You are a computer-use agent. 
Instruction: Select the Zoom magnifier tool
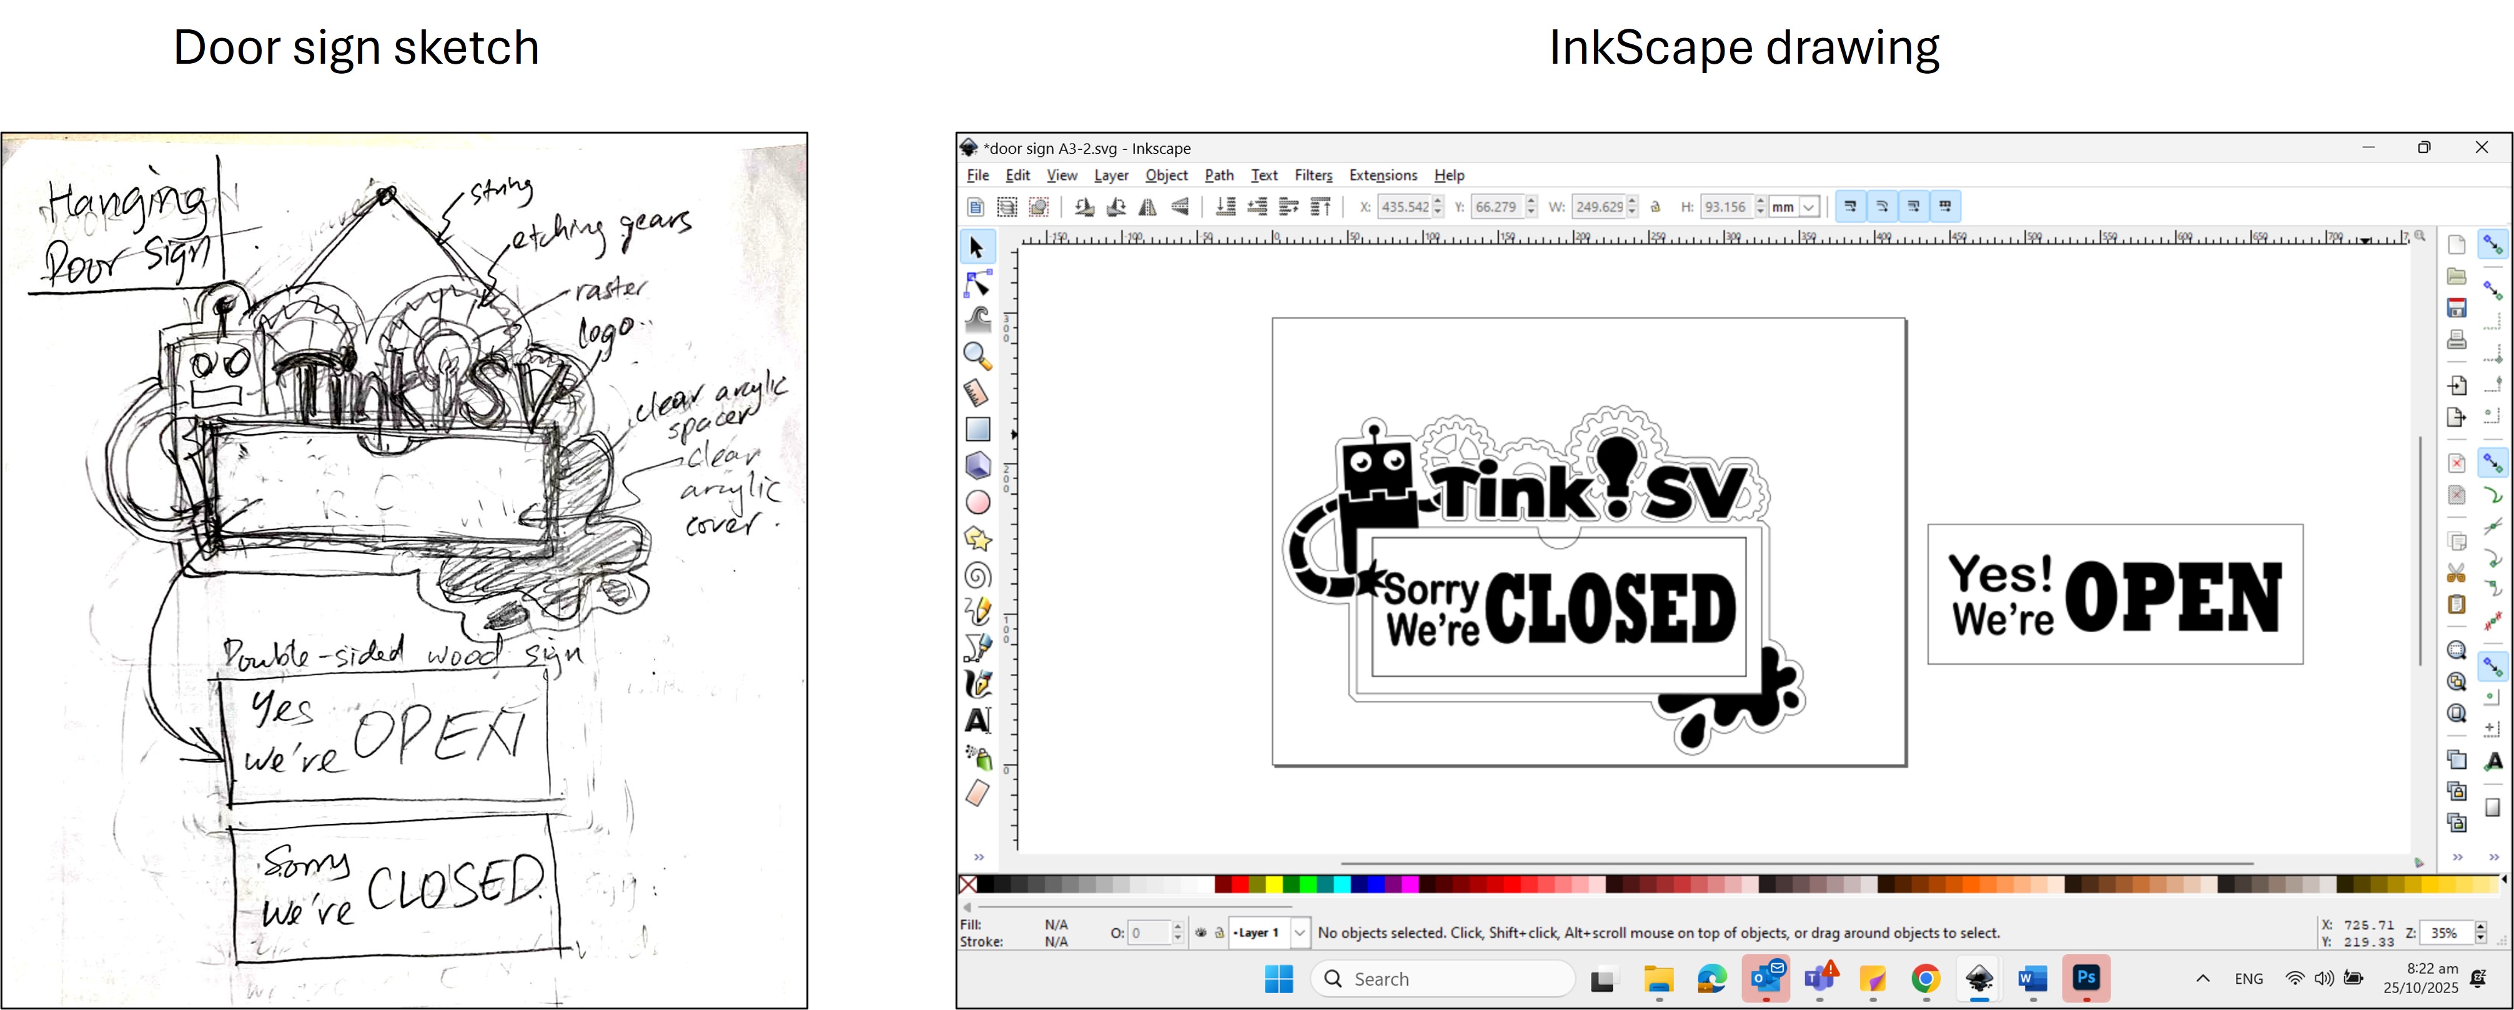click(x=978, y=356)
